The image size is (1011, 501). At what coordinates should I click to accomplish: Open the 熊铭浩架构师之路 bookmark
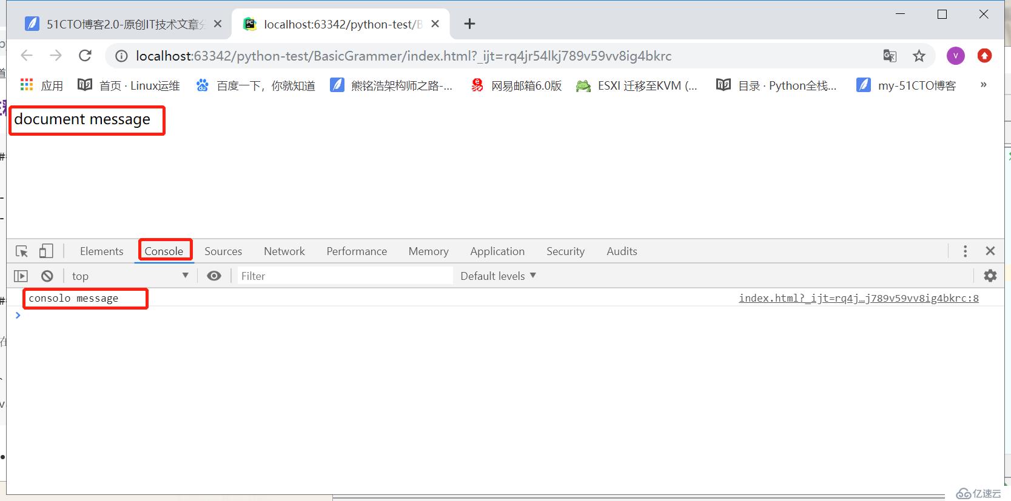[391, 85]
